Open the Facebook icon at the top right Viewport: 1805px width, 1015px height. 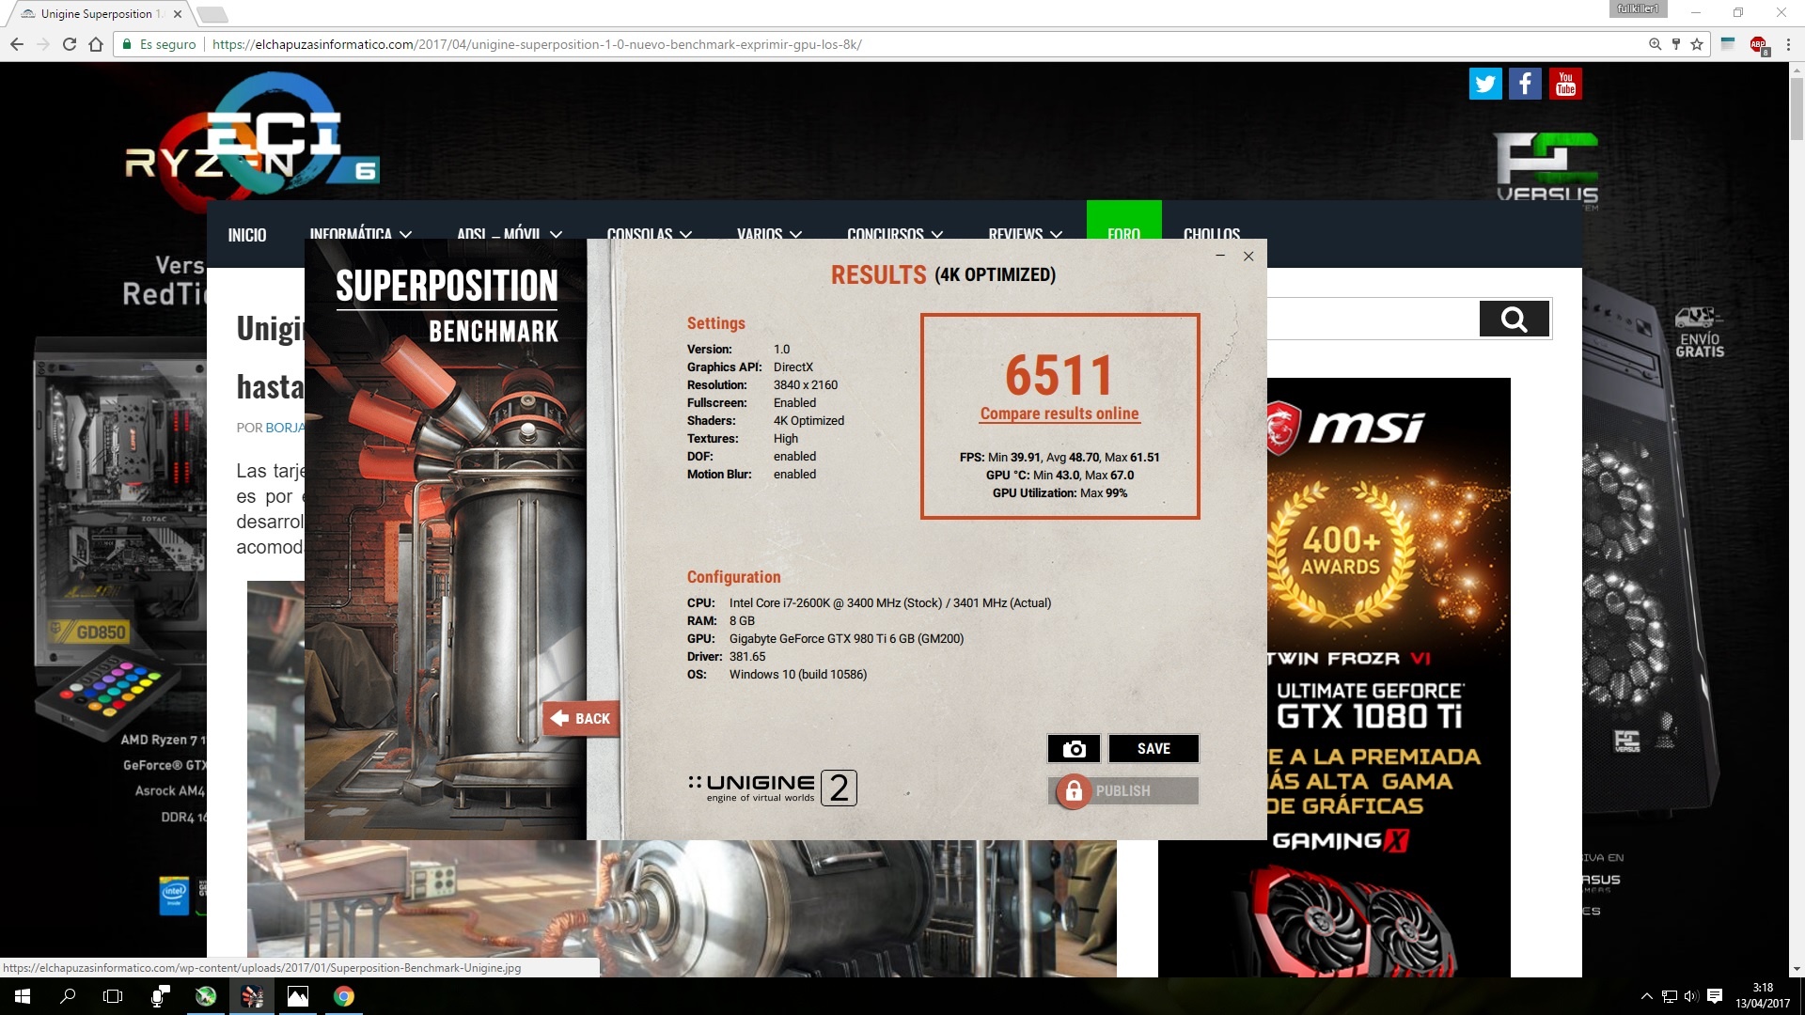coord(1525,84)
